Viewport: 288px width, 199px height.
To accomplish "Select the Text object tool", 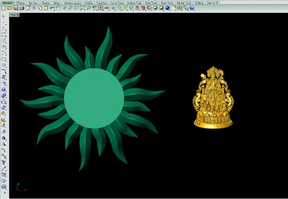I will (x=4, y=163).
